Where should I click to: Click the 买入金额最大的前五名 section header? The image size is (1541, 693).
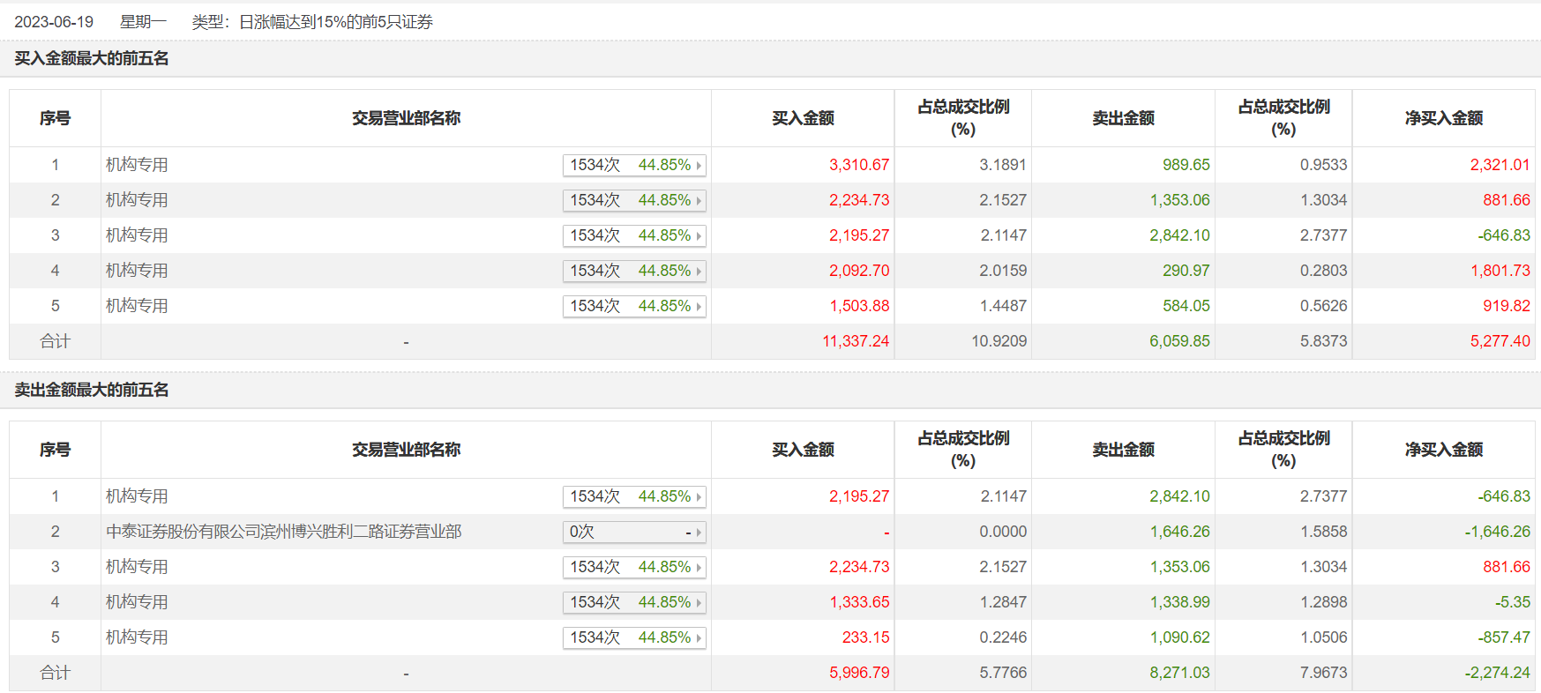pyautogui.click(x=92, y=58)
